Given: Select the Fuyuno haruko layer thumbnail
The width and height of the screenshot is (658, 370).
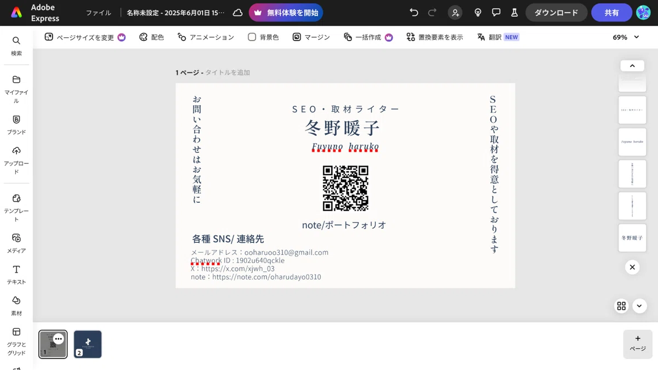Looking at the screenshot, I should click(x=632, y=142).
